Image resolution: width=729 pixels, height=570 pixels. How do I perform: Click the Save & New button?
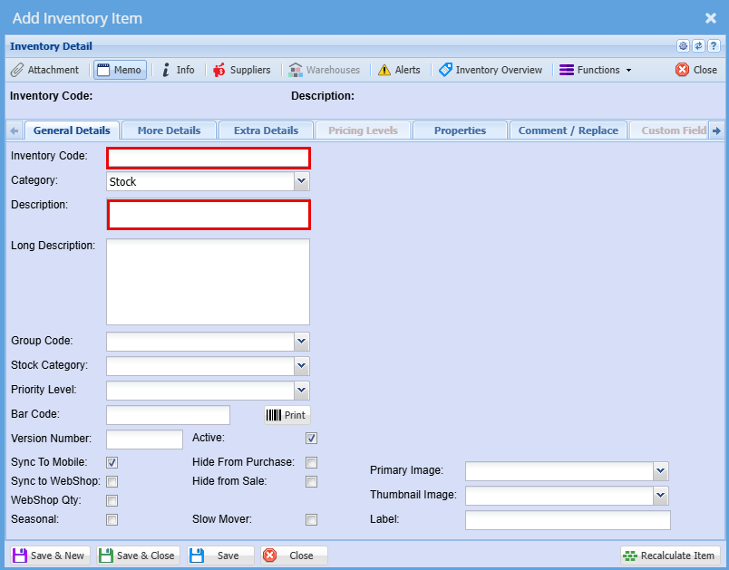50,556
